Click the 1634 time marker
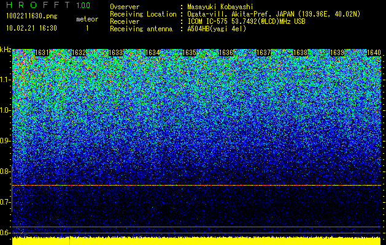 point(153,53)
